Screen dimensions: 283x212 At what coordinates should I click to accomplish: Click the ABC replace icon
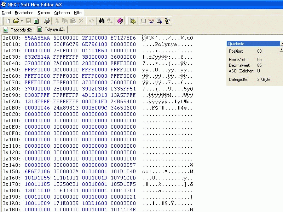click(x=151, y=21)
